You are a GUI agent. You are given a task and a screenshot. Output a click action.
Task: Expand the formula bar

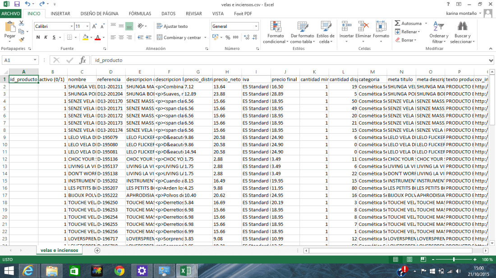tap(491, 60)
